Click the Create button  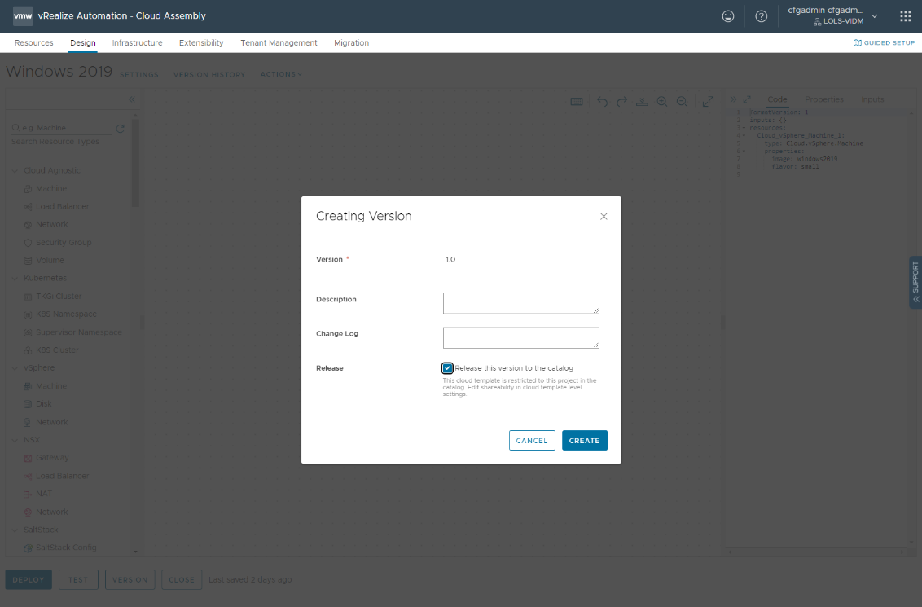pyautogui.click(x=585, y=441)
